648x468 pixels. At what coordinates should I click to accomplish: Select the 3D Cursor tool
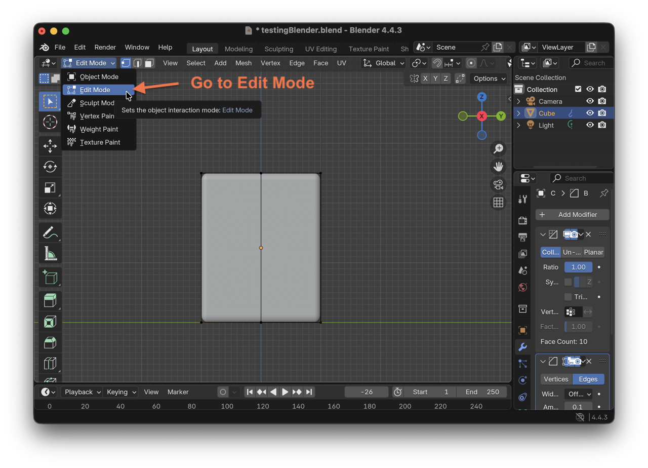coord(50,122)
